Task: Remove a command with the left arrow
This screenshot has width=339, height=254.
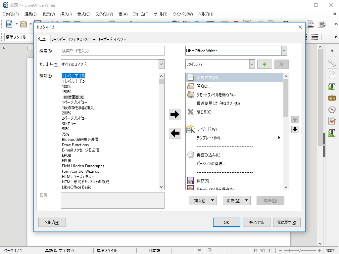Action: 175,133
